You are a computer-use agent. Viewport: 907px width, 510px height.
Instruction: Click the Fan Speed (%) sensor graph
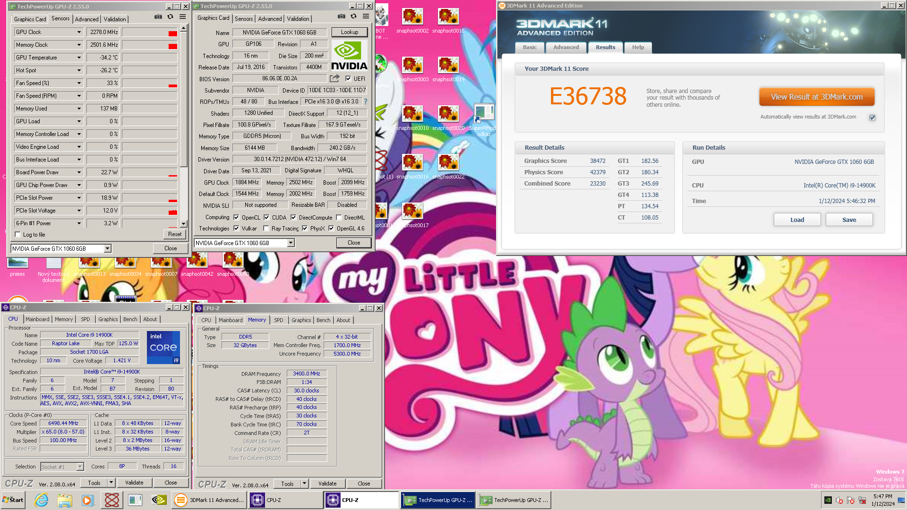click(x=150, y=83)
